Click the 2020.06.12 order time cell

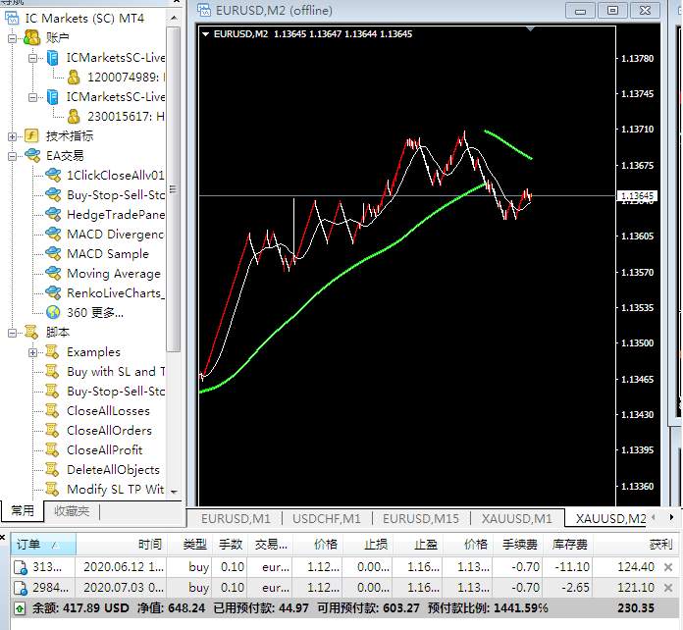(124, 567)
